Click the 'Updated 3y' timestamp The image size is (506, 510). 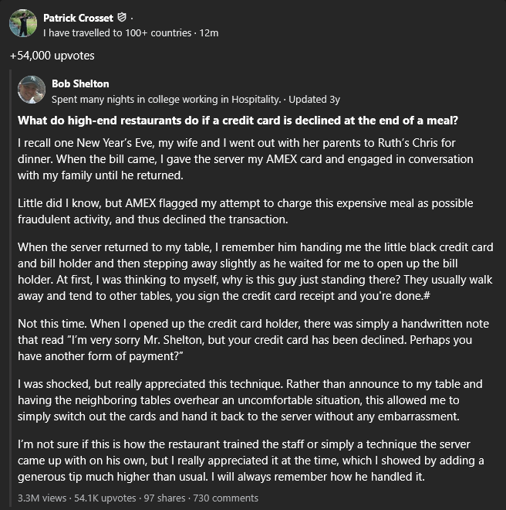click(x=314, y=99)
